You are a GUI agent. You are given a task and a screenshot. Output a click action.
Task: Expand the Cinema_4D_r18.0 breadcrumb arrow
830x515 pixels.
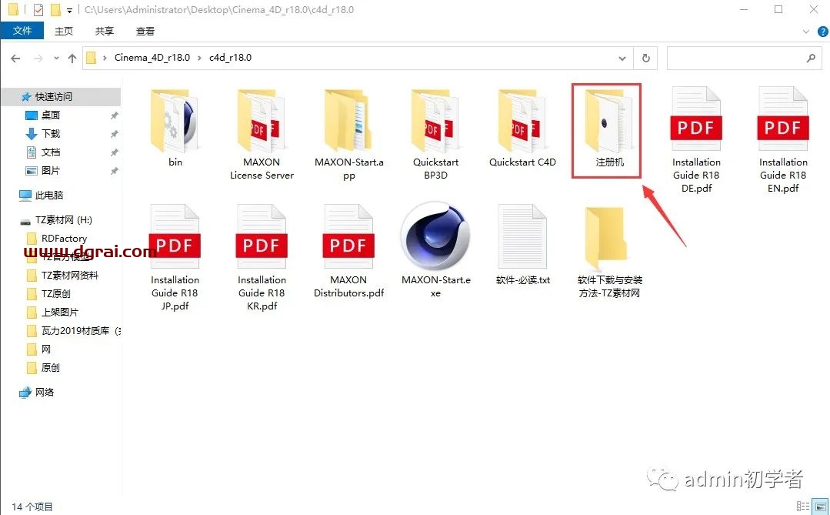(199, 58)
